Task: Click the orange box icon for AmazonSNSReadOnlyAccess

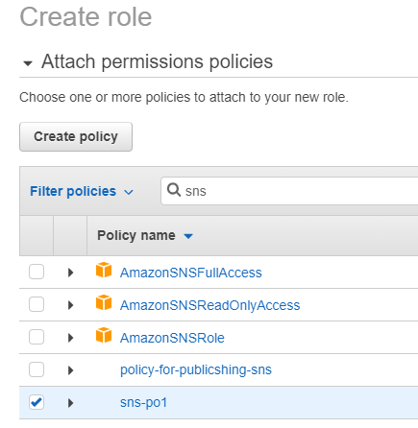Action: [104, 302]
